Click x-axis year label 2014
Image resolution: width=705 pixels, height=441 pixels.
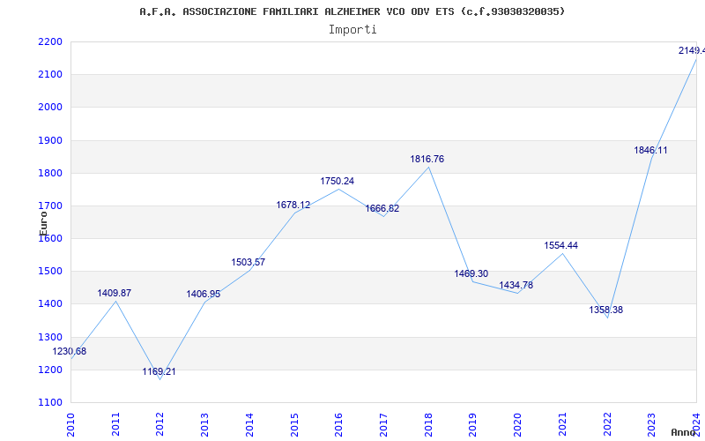[x=249, y=424]
